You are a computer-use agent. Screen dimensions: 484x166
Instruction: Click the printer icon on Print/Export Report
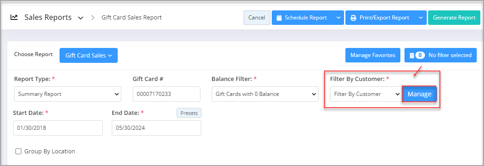coord(353,18)
